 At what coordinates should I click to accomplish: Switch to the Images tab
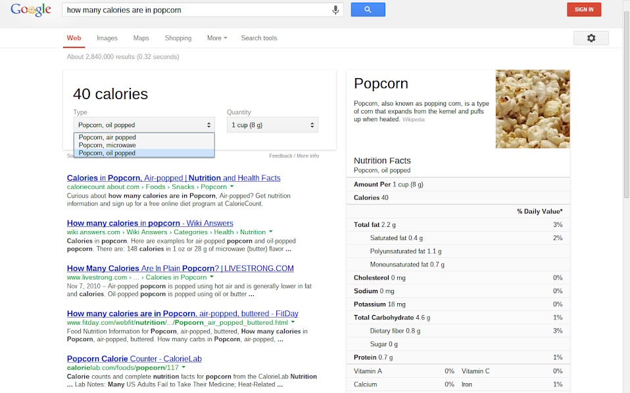click(107, 38)
